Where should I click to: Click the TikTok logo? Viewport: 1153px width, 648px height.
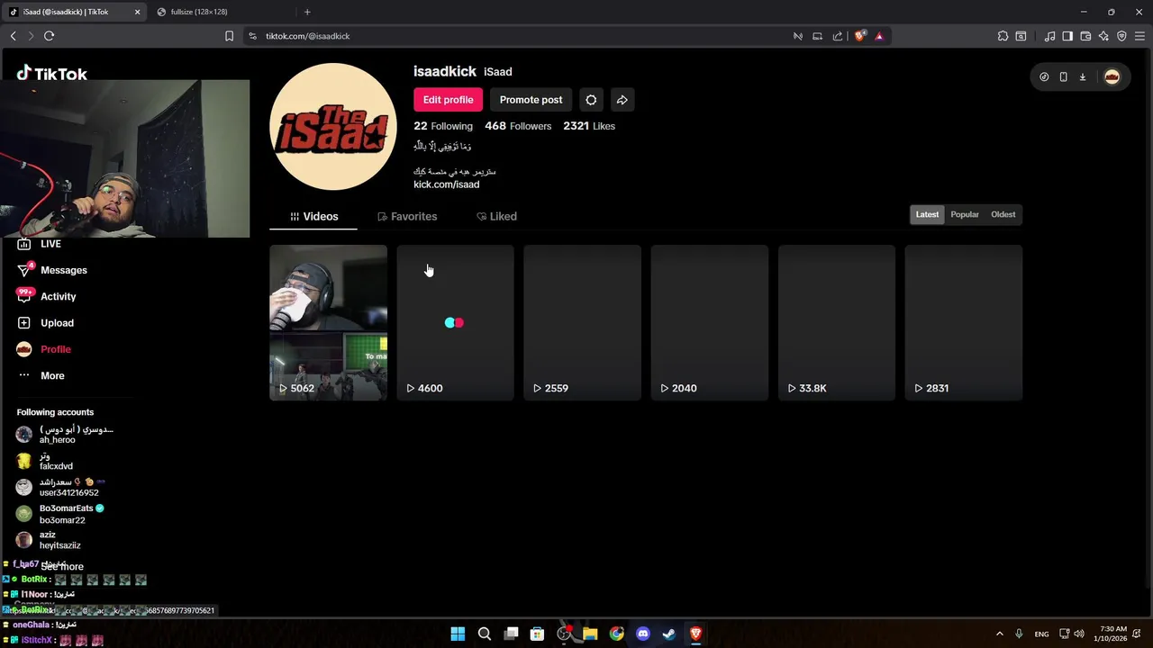tap(52, 74)
